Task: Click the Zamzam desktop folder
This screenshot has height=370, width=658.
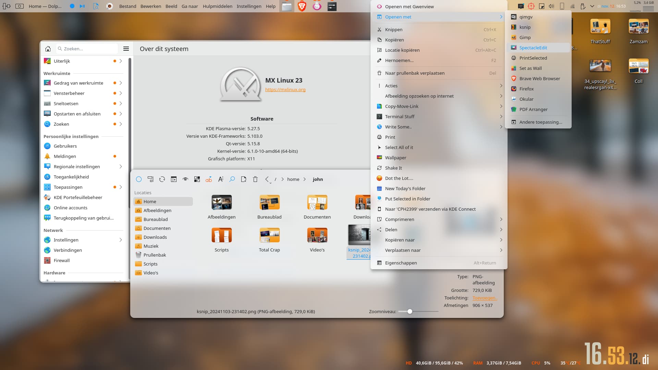Action: (638, 31)
